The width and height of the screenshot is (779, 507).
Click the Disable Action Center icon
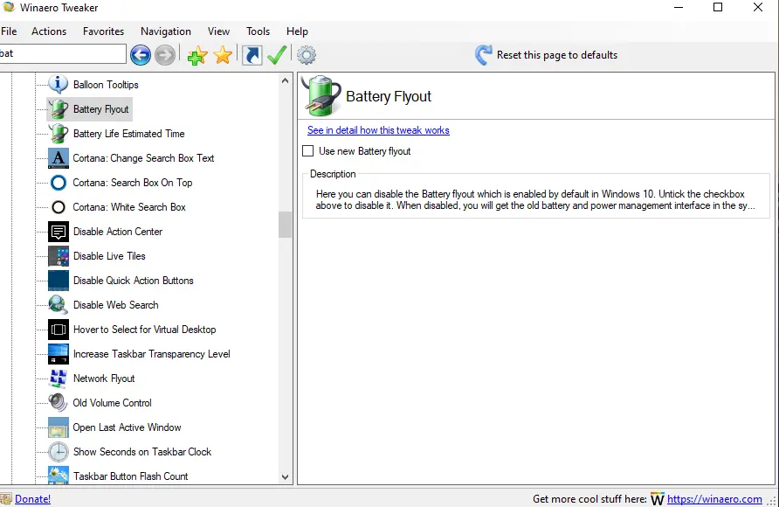pyautogui.click(x=59, y=231)
